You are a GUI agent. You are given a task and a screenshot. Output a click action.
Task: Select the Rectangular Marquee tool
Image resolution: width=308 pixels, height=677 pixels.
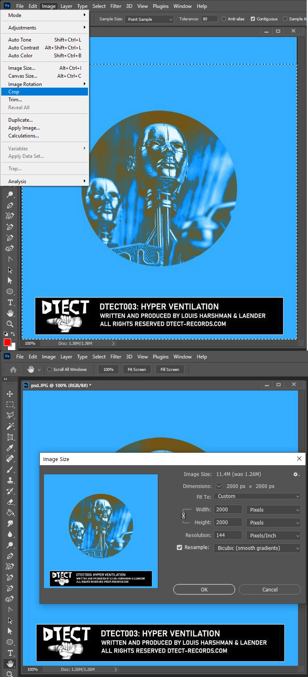[x=10, y=405]
